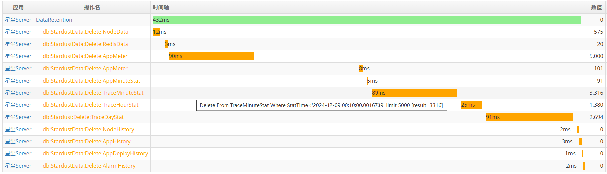607x174 pixels.
Task: Open the db:StardustData:Delete:NodeData operation link
Action: coord(85,32)
